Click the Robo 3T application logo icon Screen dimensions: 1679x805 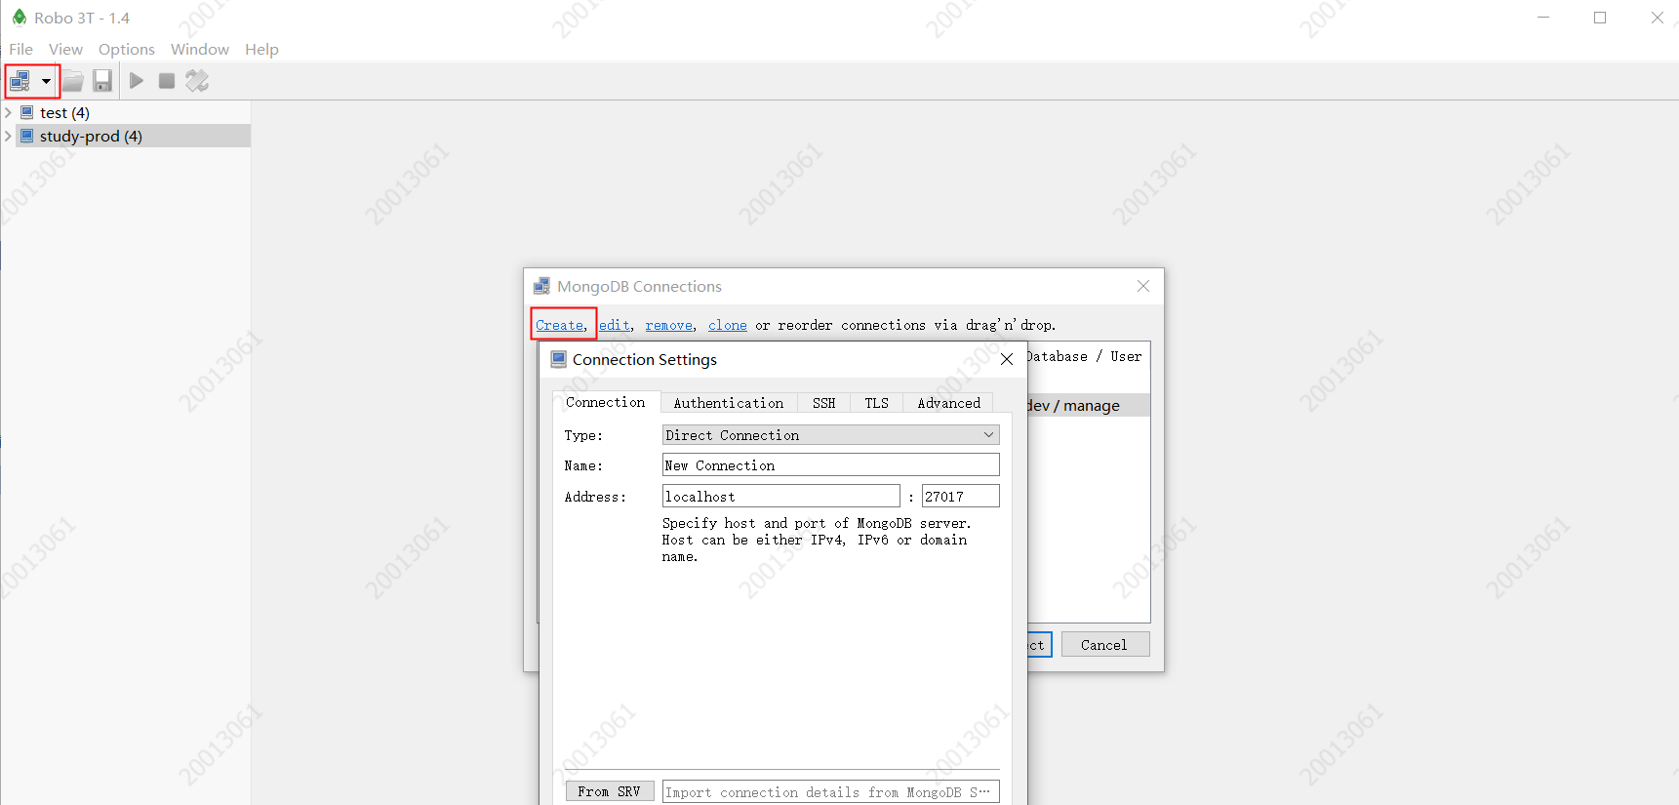(20, 18)
